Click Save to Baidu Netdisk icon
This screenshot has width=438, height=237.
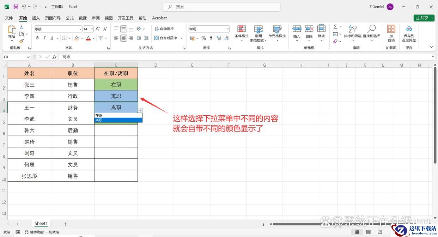point(409,32)
